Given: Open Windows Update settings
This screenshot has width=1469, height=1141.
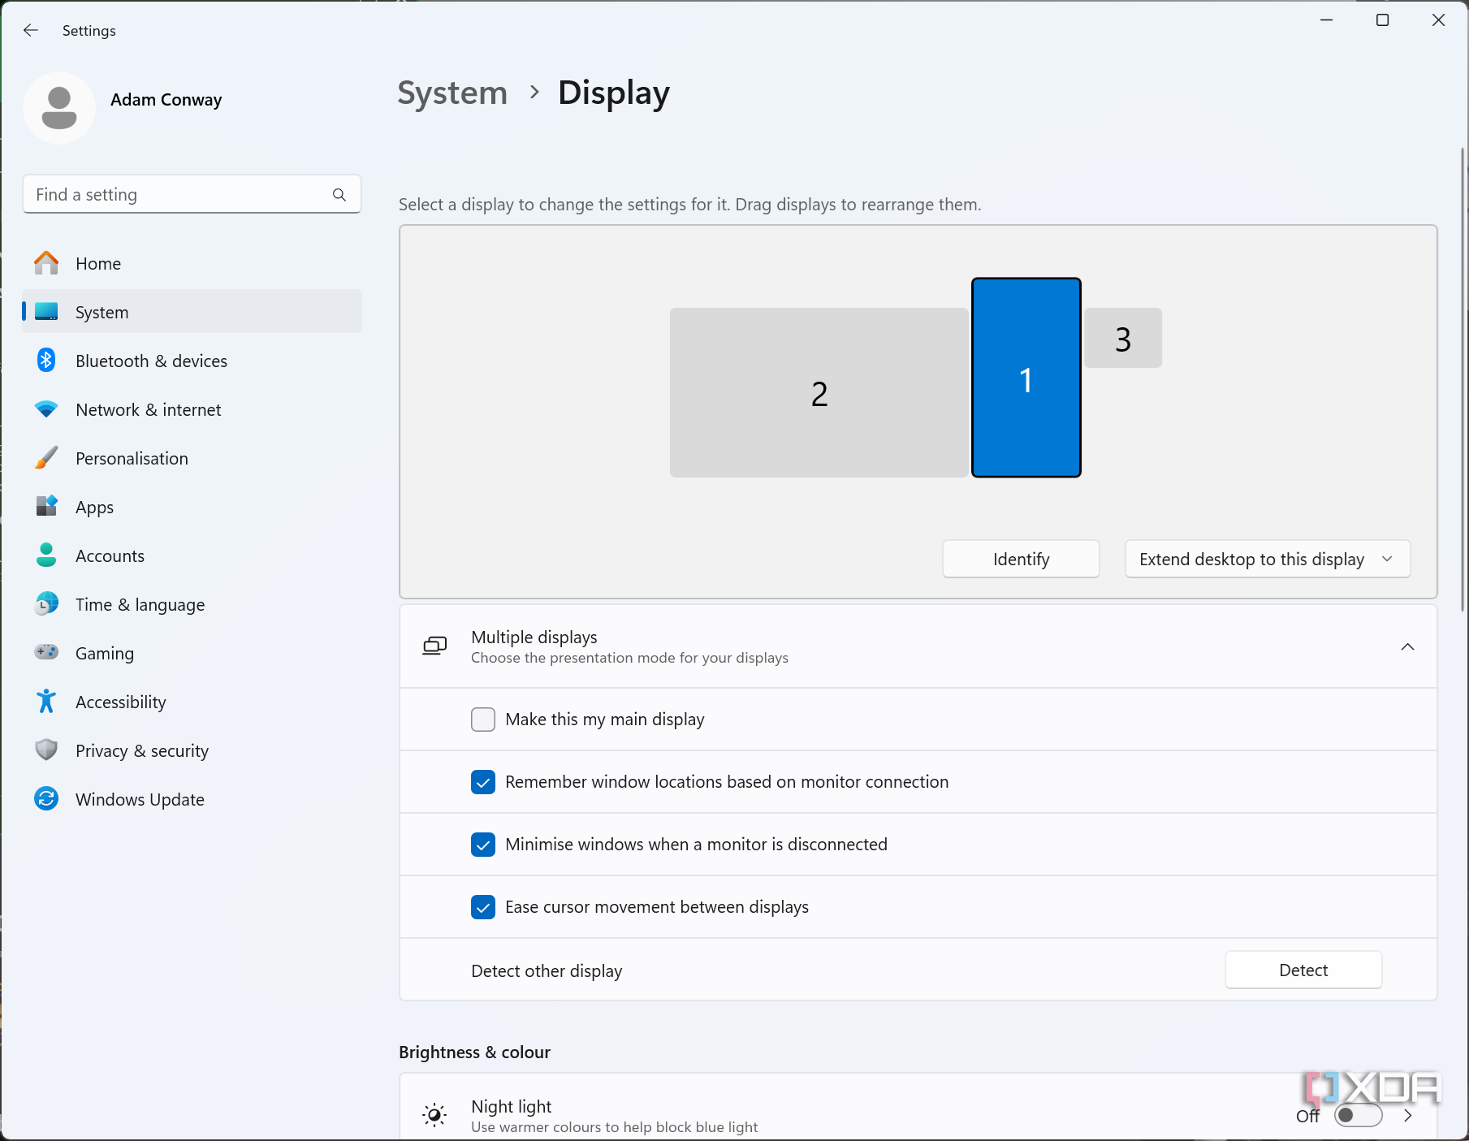Looking at the screenshot, I should [x=139, y=799].
